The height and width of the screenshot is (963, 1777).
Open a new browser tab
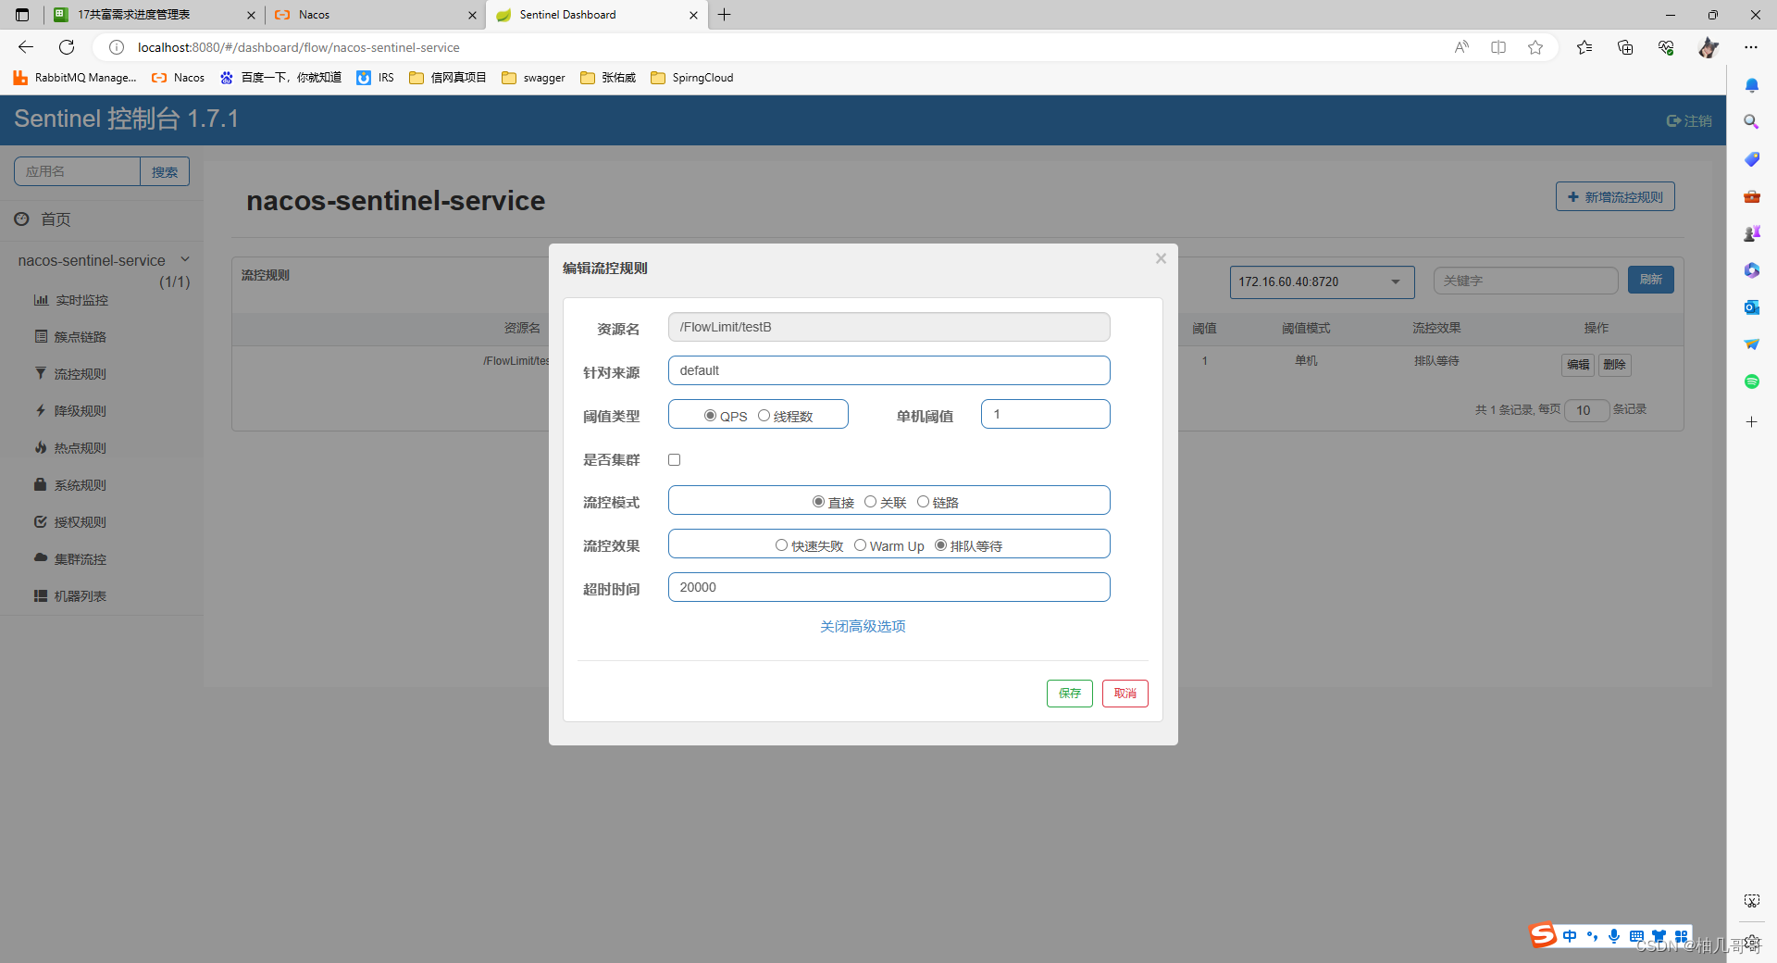click(x=725, y=15)
